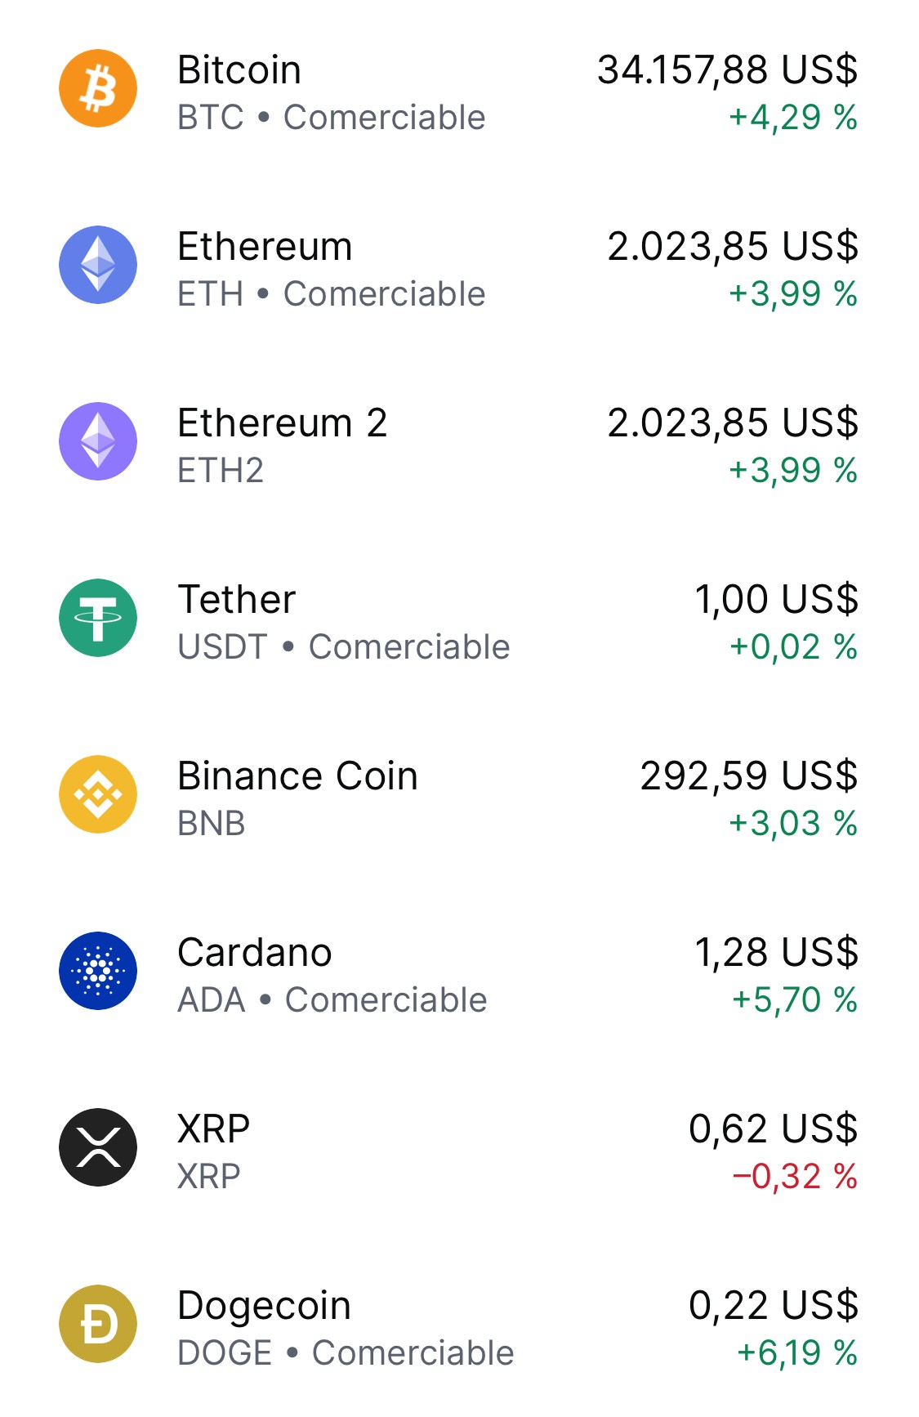
Task: Tap the blue Ethereum diamond icon
Action: pyautogui.click(x=98, y=265)
